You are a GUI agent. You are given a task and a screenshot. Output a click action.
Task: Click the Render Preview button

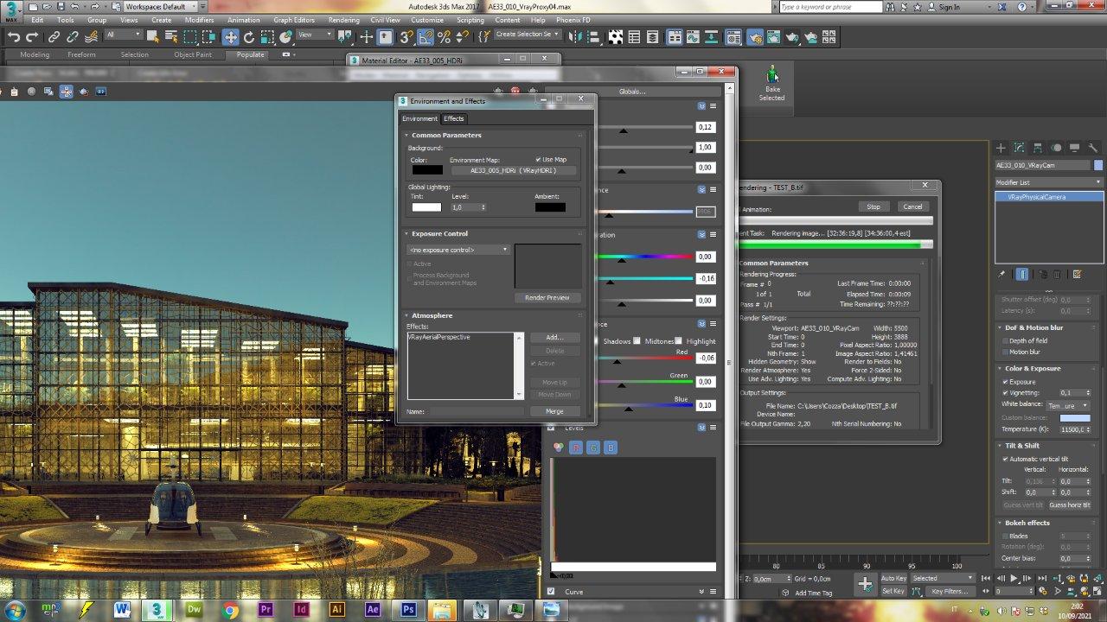click(547, 297)
